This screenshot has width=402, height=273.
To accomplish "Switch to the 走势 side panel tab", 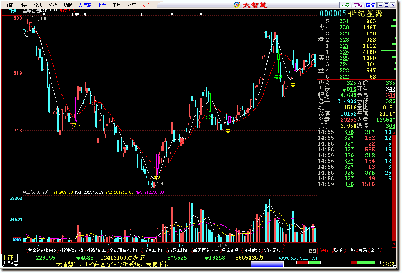I will 350,251.
